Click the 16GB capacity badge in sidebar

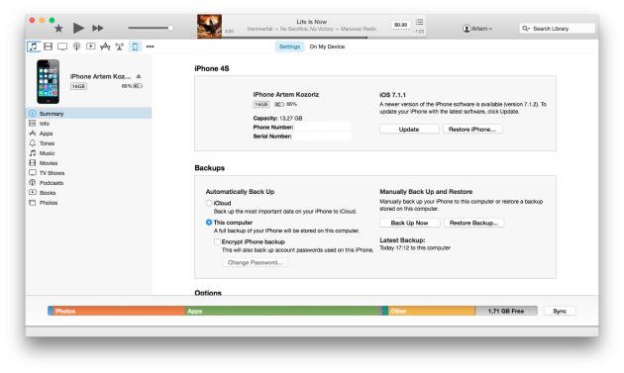[78, 86]
